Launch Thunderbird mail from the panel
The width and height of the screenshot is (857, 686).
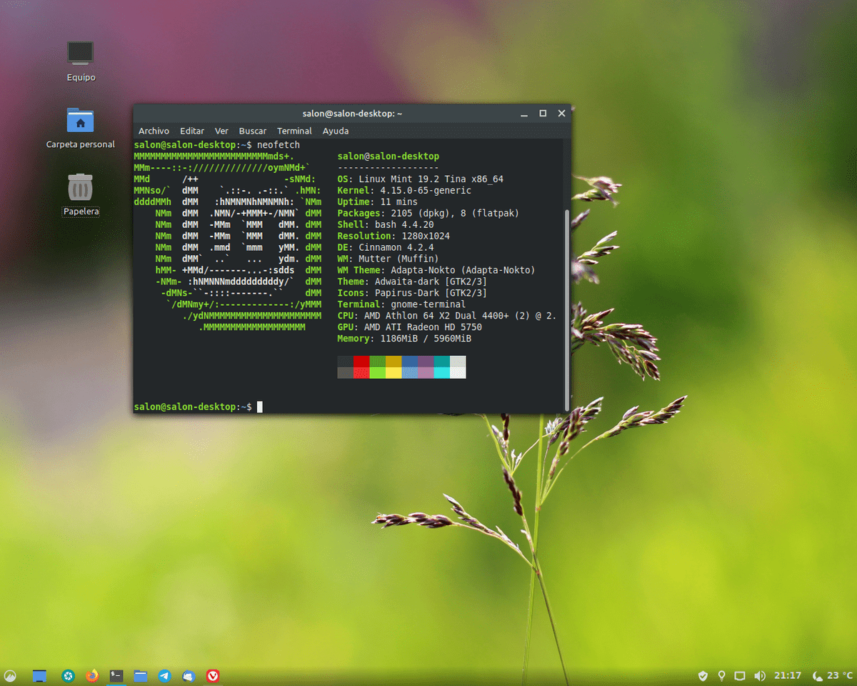pyautogui.click(x=189, y=675)
